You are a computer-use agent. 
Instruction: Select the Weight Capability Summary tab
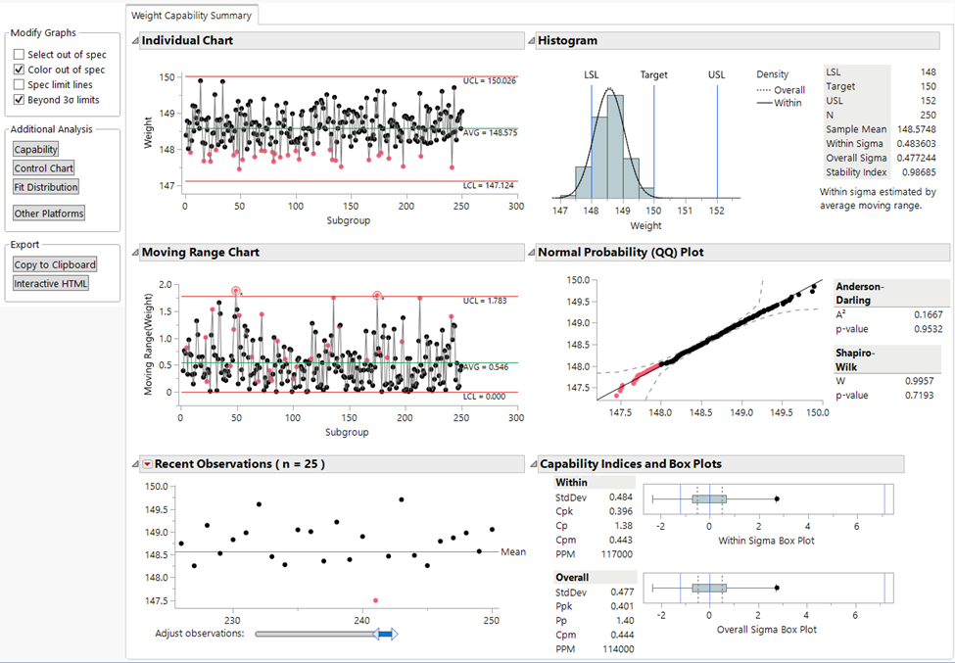(192, 16)
